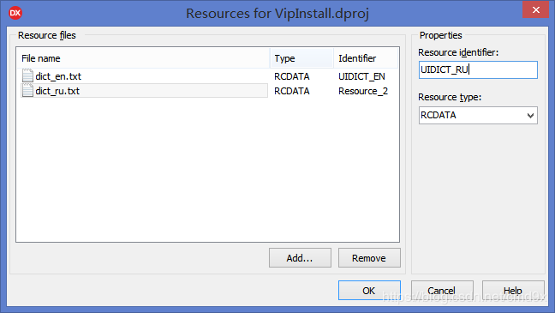The width and height of the screenshot is (555, 313).
Task: Focus the Resource identifier text field
Action: click(478, 69)
